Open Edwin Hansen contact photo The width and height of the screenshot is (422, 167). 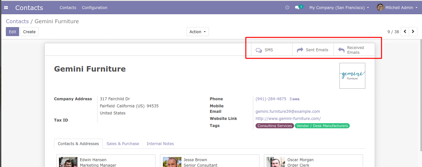[x=68, y=162]
